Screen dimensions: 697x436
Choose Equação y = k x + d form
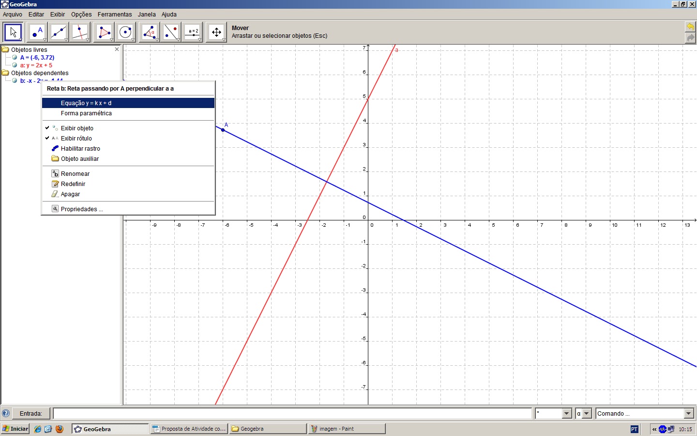(x=128, y=103)
